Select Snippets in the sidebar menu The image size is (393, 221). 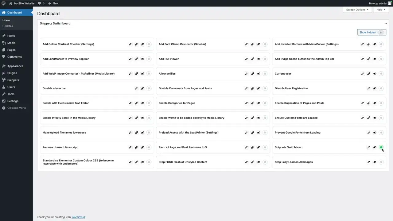coord(13,80)
